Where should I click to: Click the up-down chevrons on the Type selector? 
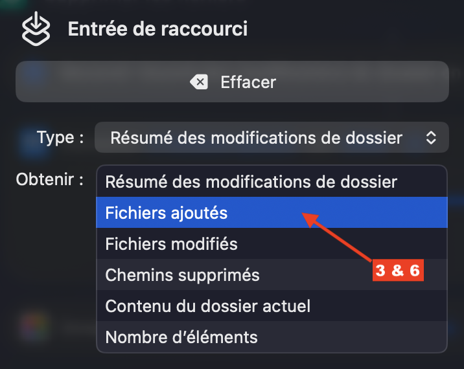(x=431, y=137)
